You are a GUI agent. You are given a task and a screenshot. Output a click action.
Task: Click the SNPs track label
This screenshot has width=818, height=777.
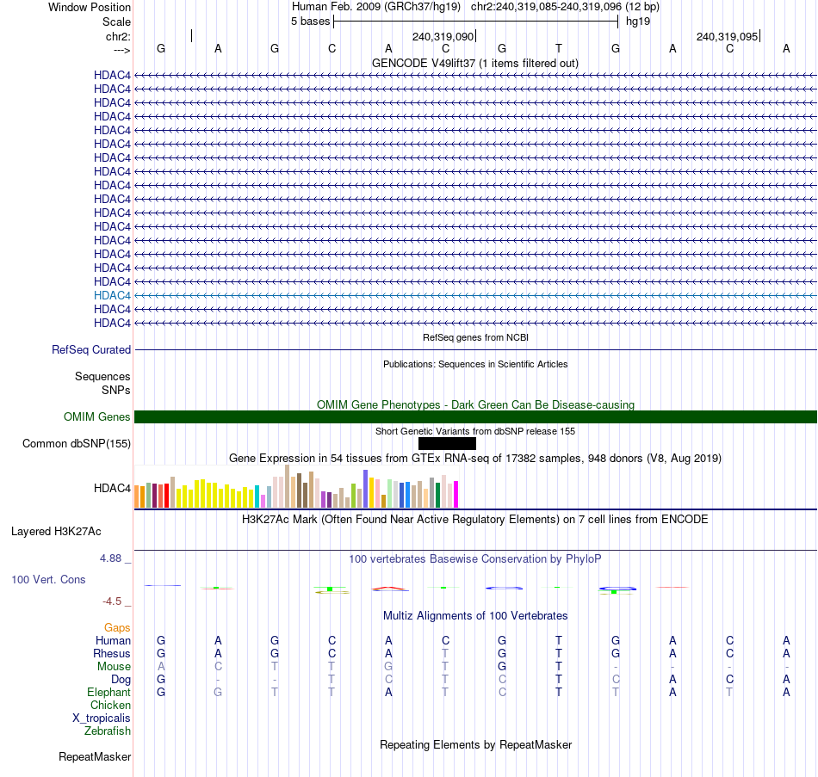[x=116, y=390]
